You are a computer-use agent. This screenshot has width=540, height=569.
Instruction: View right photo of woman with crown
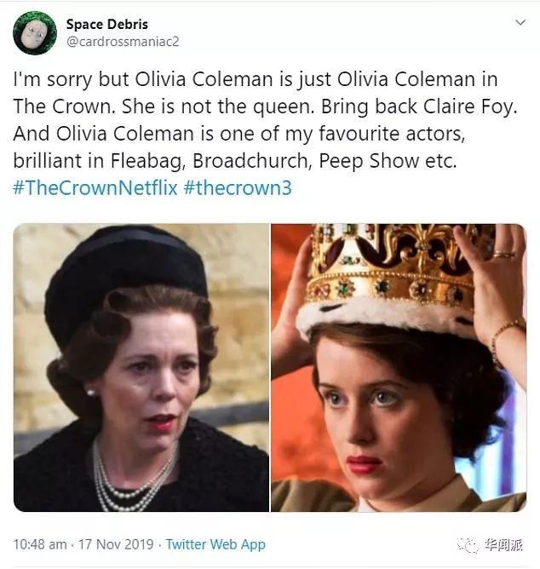tap(398, 367)
